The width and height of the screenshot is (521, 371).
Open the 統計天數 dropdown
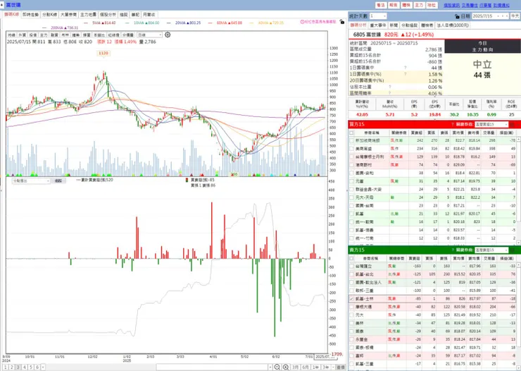point(378,16)
